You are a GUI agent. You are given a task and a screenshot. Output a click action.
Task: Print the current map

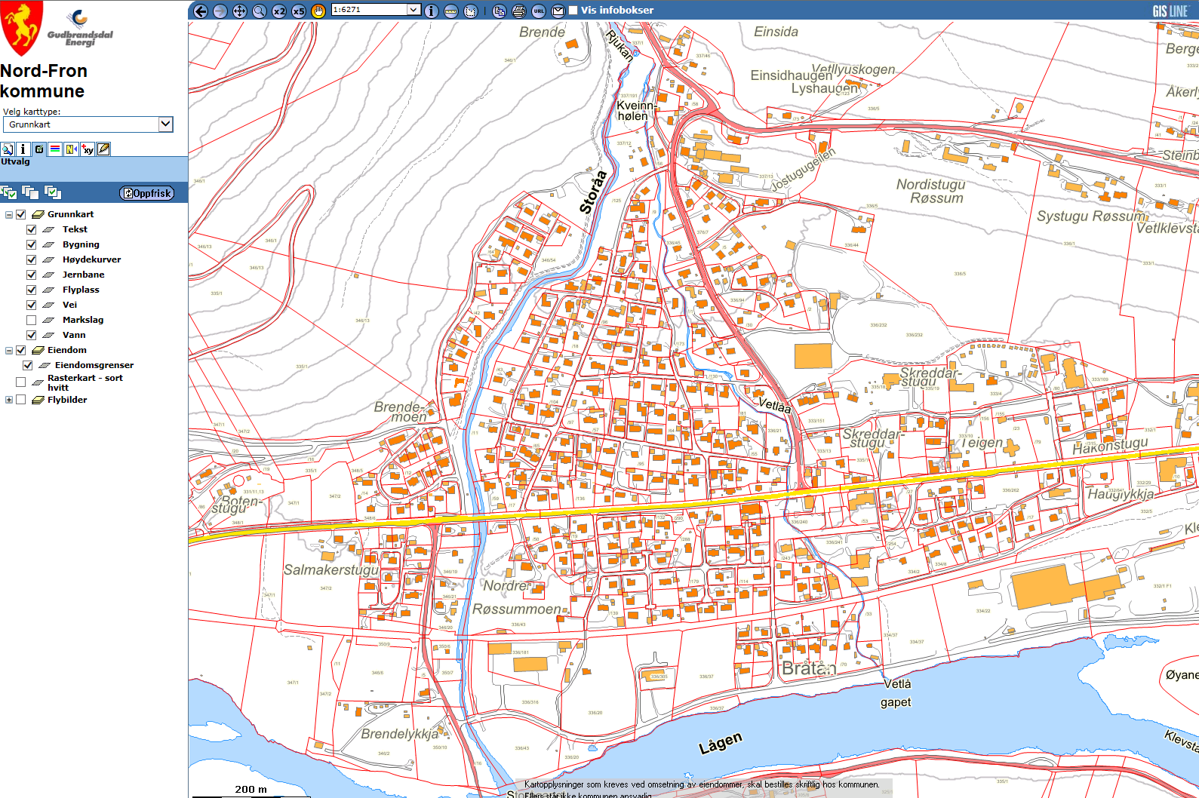click(x=519, y=11)
